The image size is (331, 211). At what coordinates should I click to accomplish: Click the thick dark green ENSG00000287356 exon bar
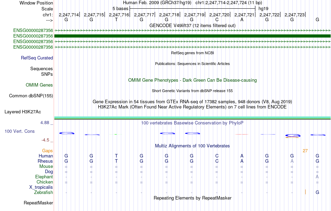(x=192, y=36)
